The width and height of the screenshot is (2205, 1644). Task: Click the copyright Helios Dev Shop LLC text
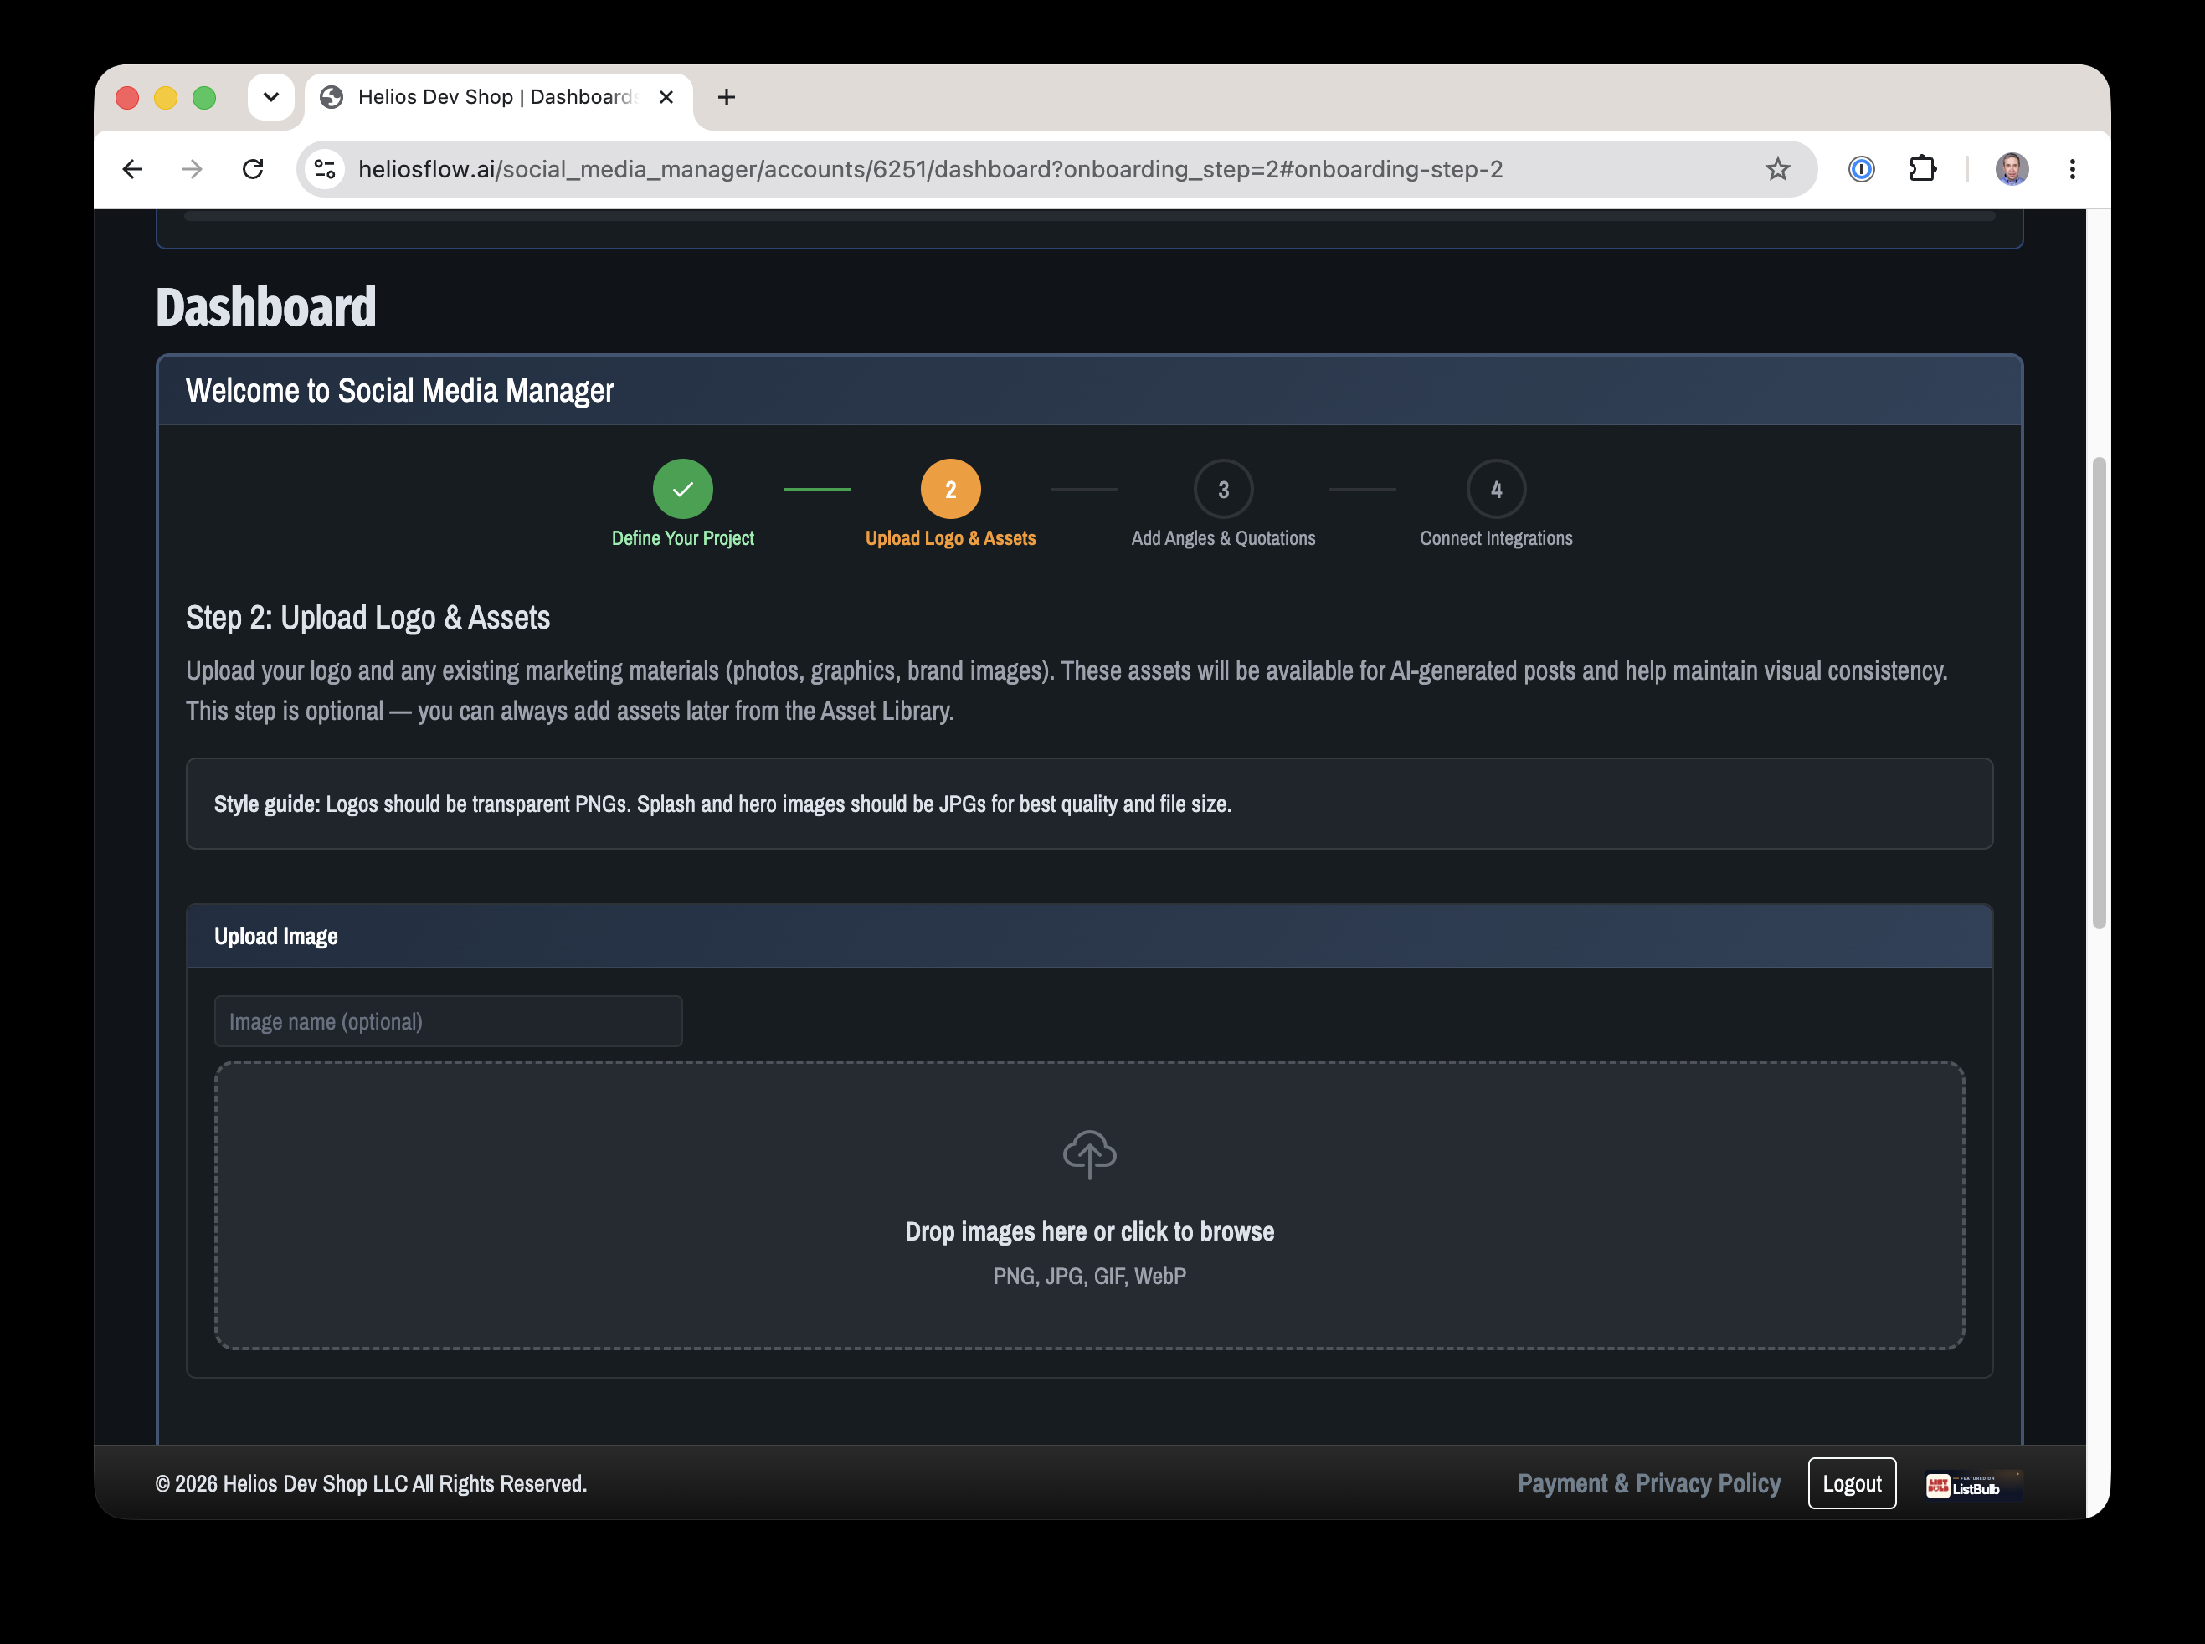coord(371,1482)
